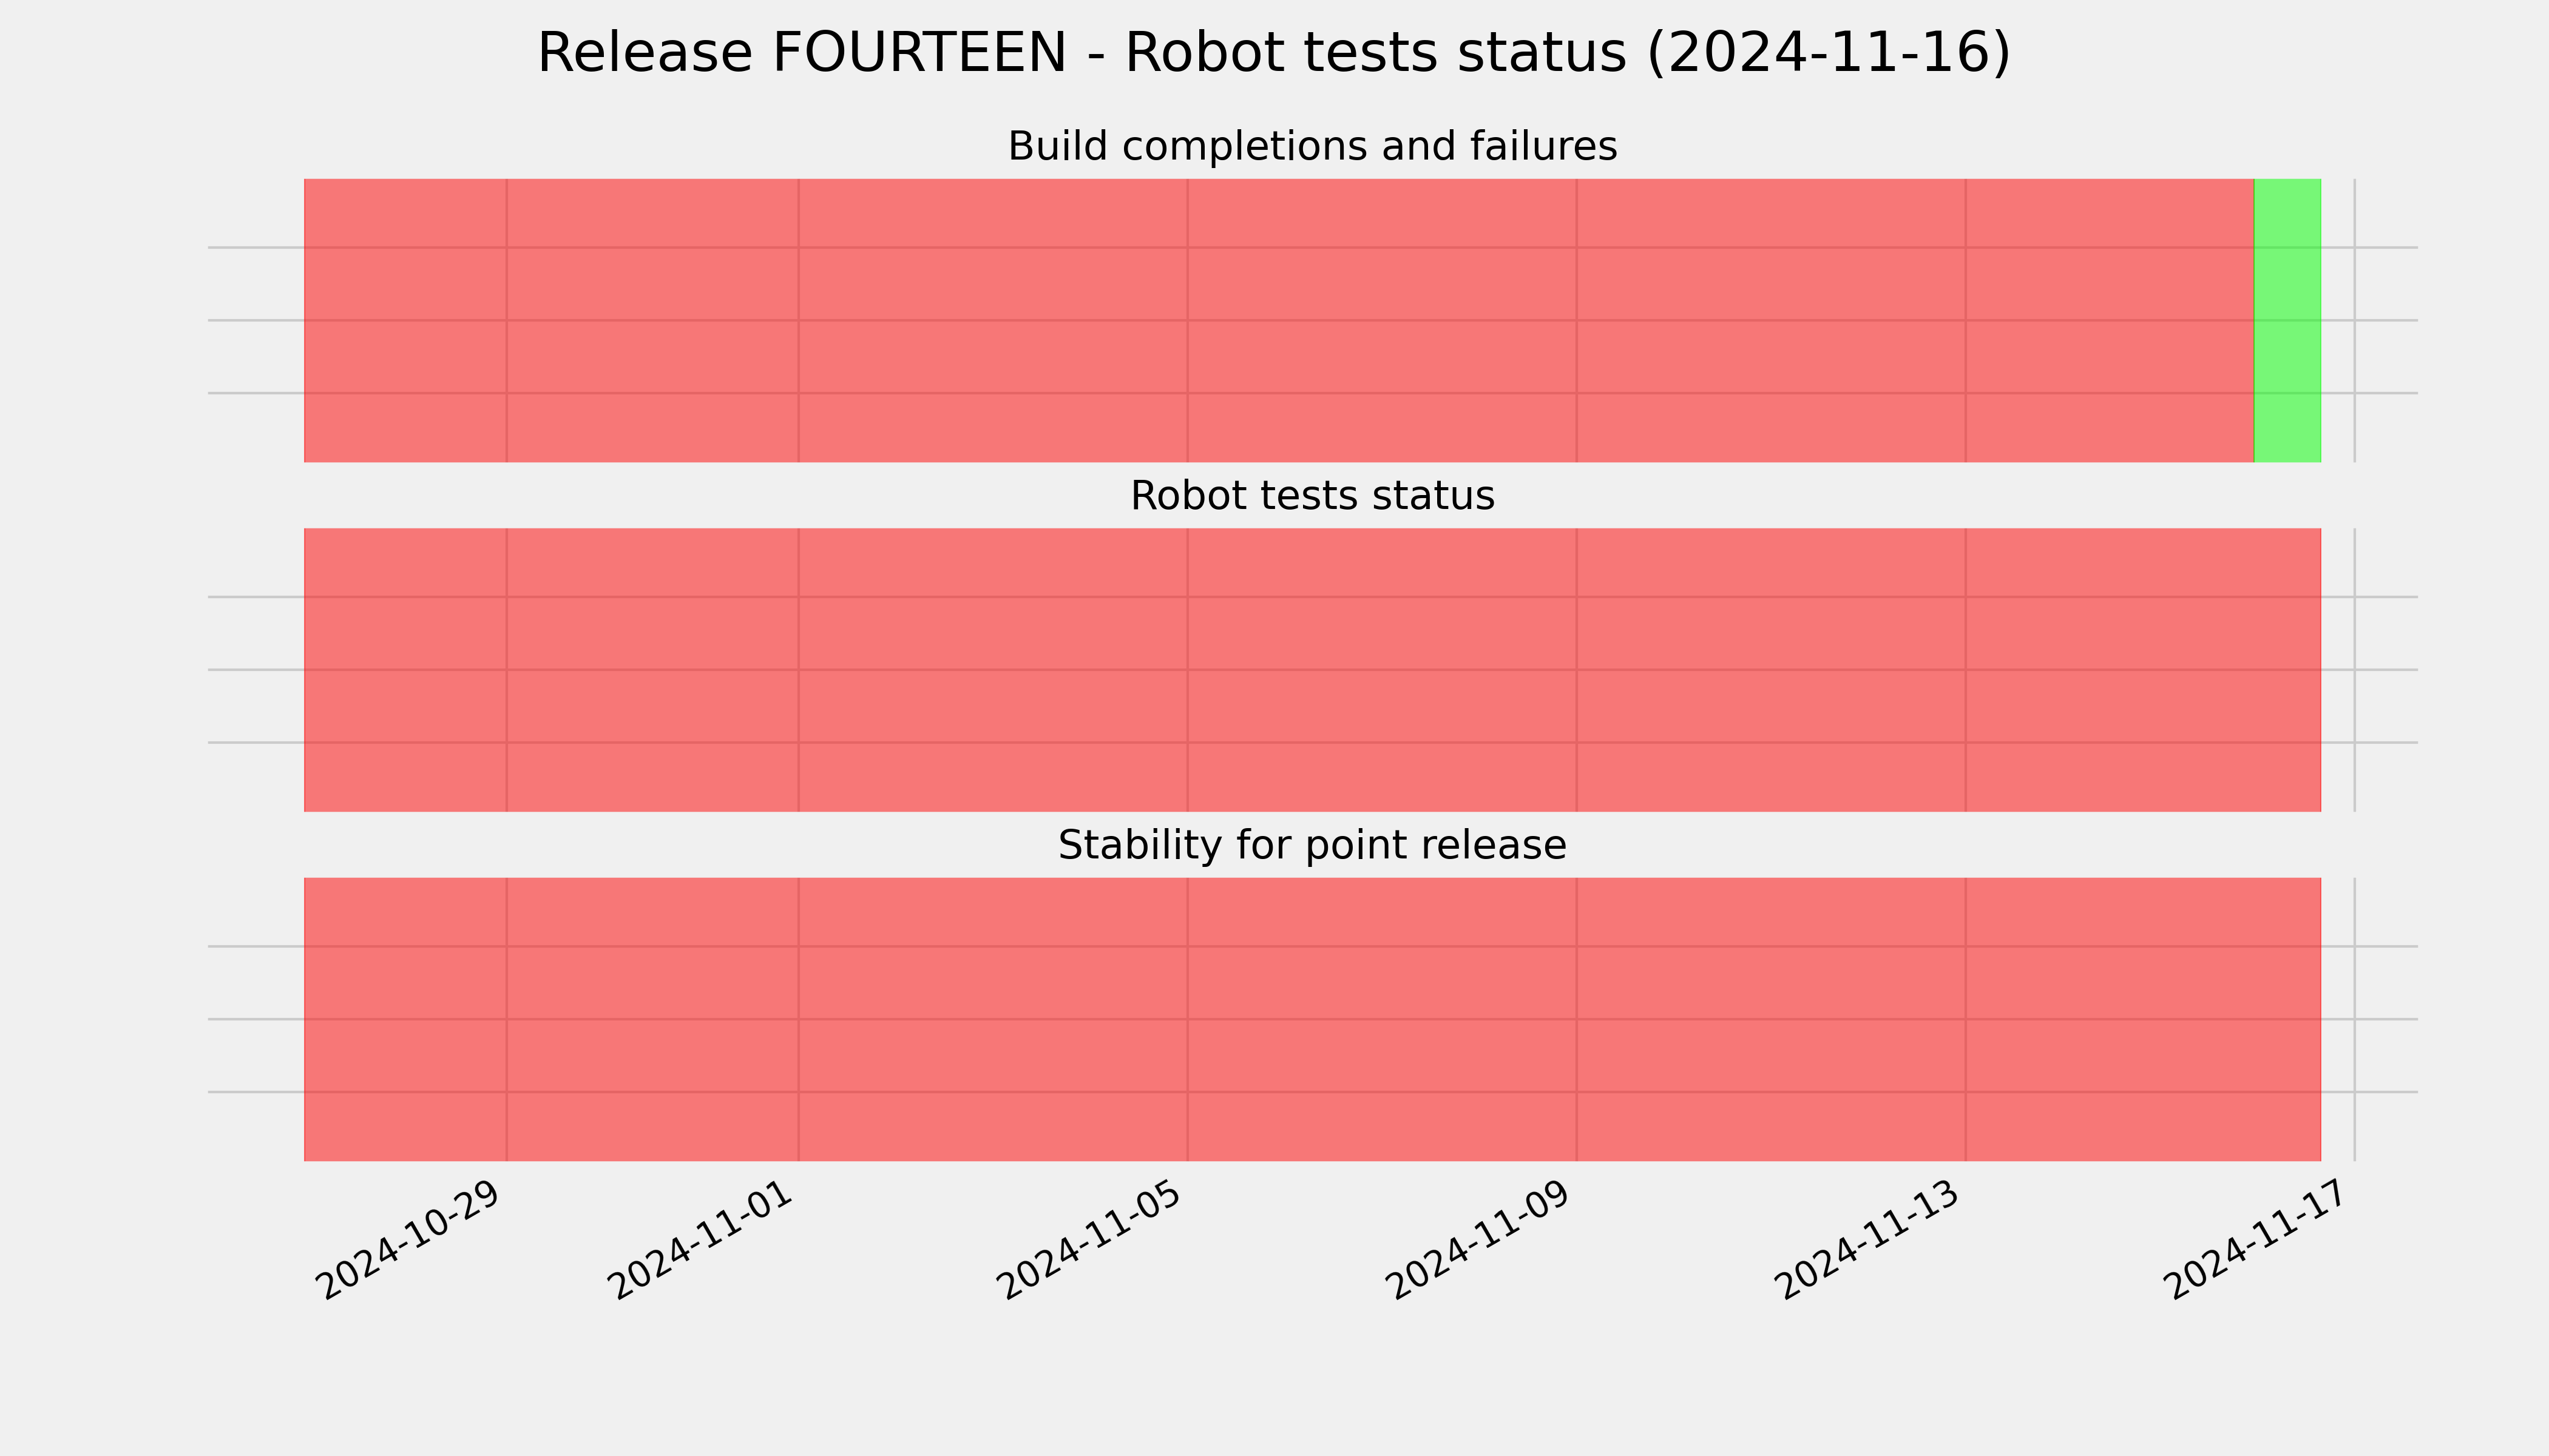Viewport: 2549px width, 1456px height.
Task: Click the Robot tests status subplot title
Action: pyautogui.click(x=1312, y=496)
